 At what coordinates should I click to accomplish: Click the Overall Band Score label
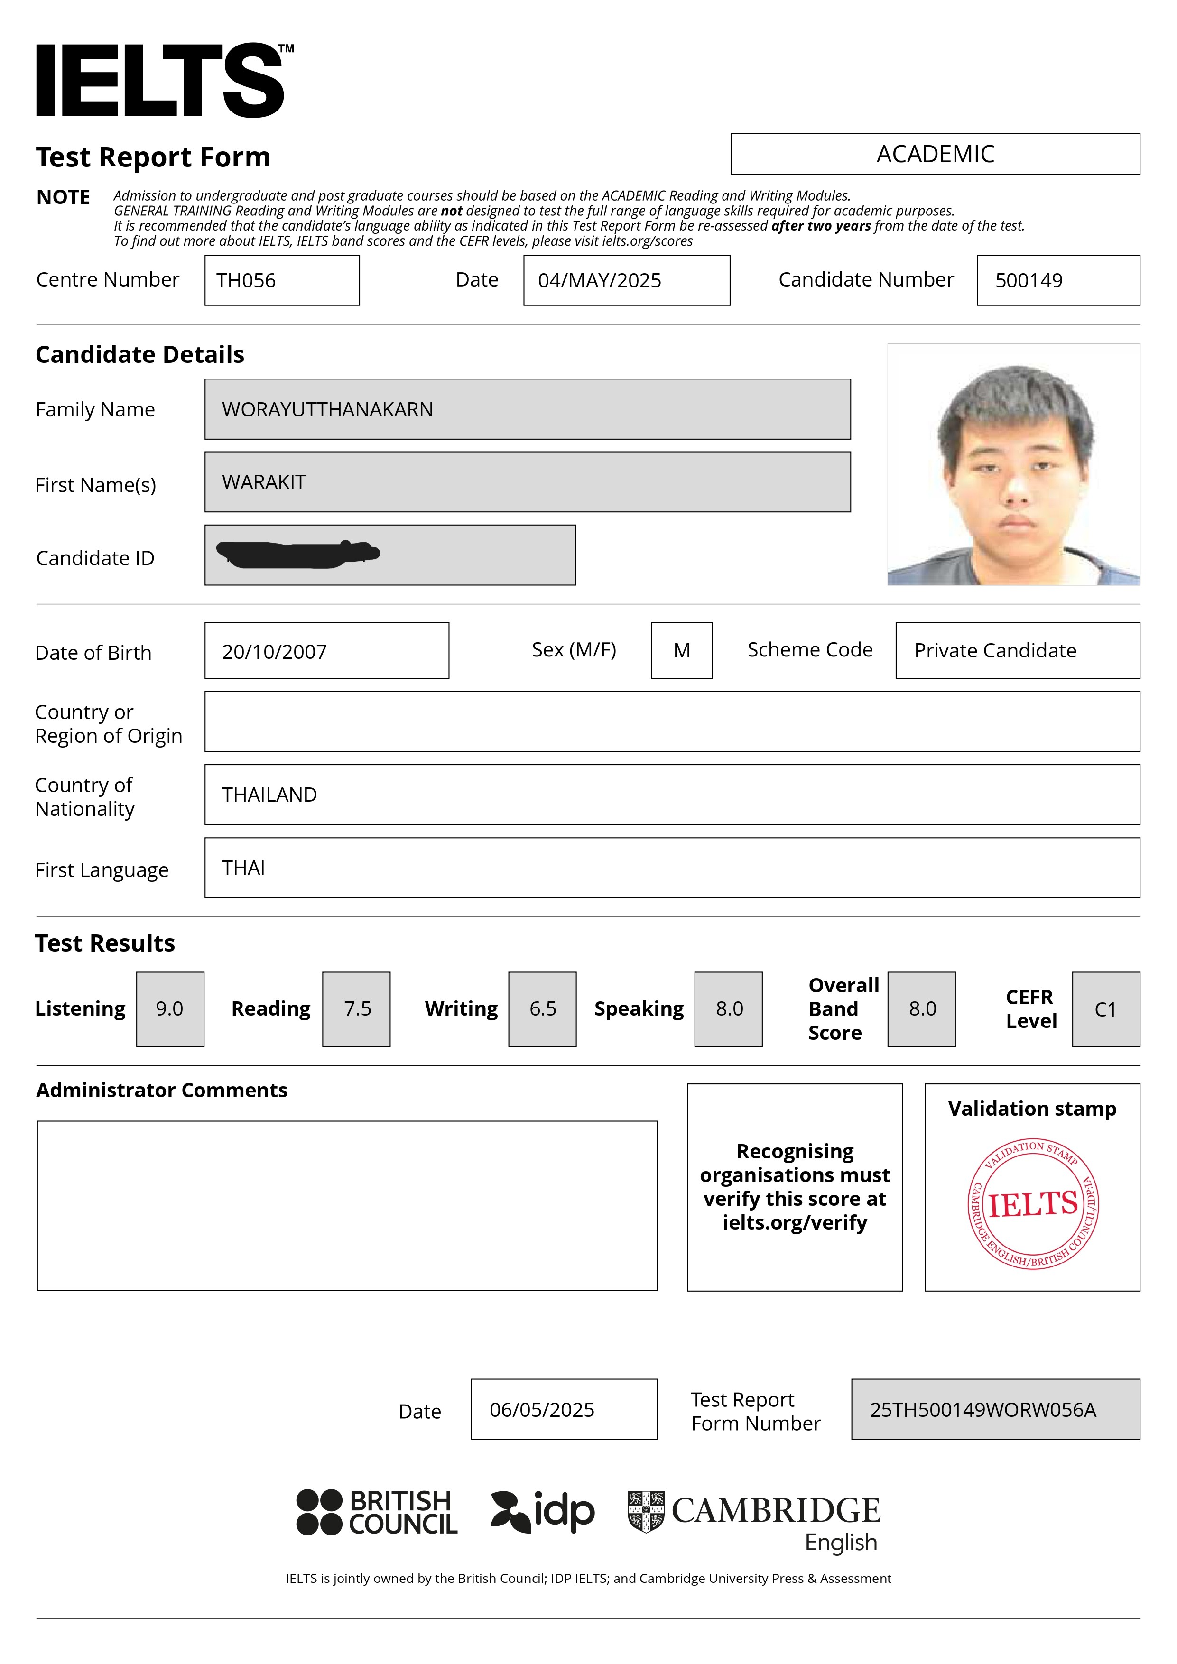[x=843, y=1009]
